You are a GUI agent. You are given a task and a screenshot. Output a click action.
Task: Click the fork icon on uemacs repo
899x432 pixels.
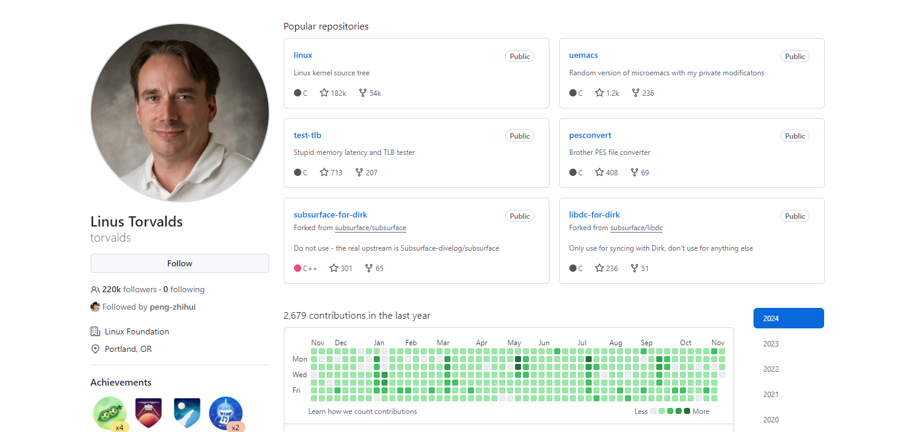click(x=636, y=93)
